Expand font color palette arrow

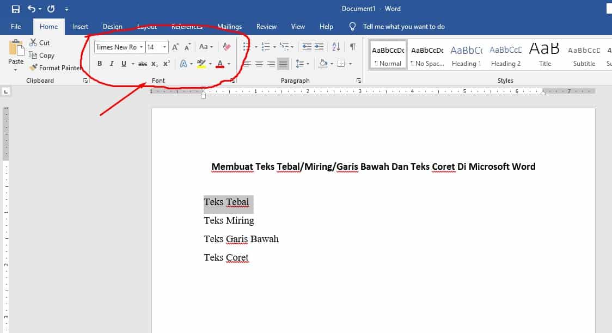click(229, 64)
